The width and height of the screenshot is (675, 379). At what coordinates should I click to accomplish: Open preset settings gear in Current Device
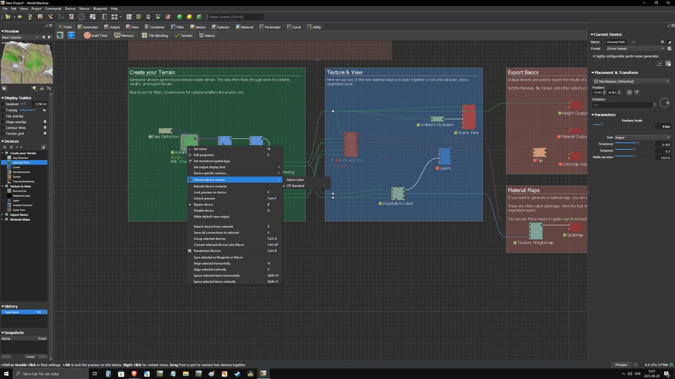(x=669, y=48)
